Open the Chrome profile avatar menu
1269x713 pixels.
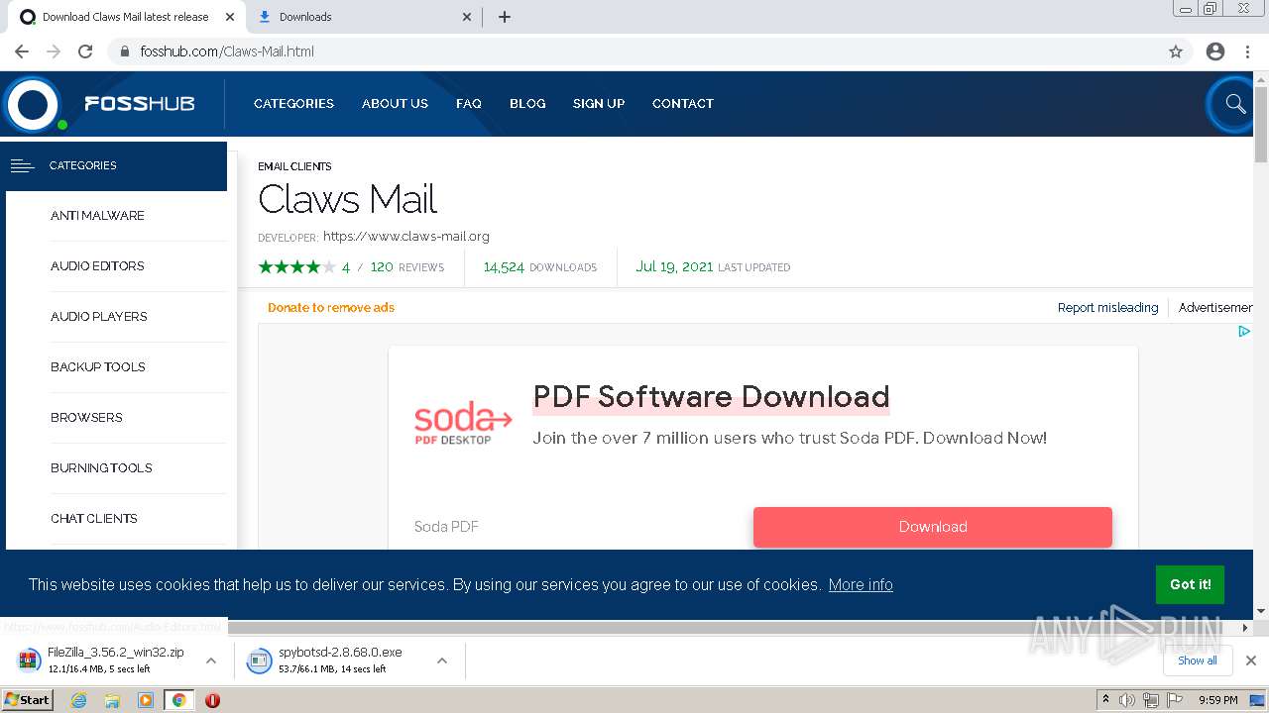pos(1215,51)
